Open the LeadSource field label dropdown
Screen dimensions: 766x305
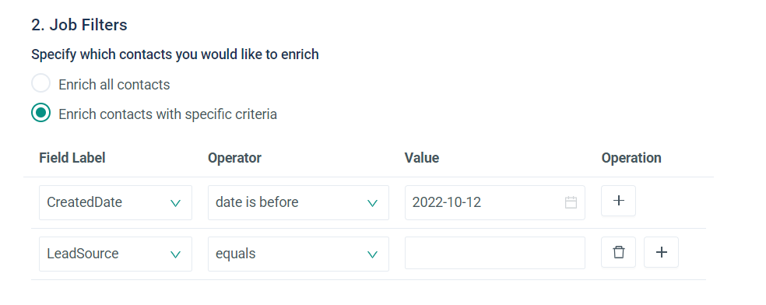coord(115,254)
